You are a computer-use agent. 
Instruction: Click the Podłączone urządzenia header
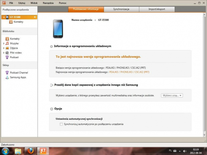[16, 10]
